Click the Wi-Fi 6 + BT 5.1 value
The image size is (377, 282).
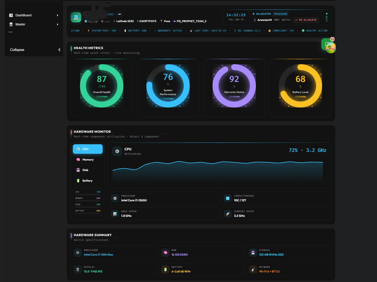click(269, 271)
